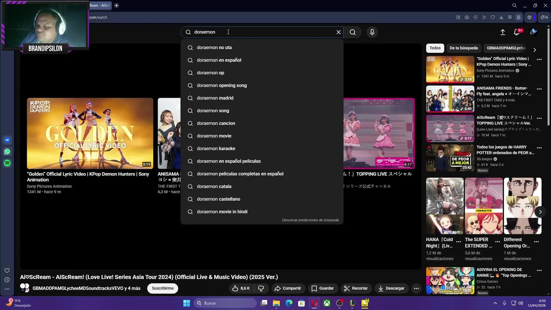Click the Guardar save button
Viewport: 551px width, 310px height.
[322, 288]
